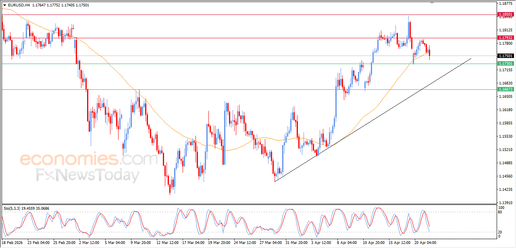The image size is (516, 248).
Task: Select the black ascending trendline
Action: coord(373,121)
